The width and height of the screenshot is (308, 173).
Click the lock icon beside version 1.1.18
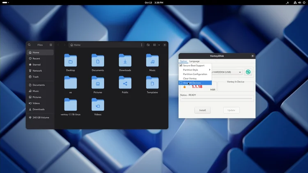[x=184, y=86]
